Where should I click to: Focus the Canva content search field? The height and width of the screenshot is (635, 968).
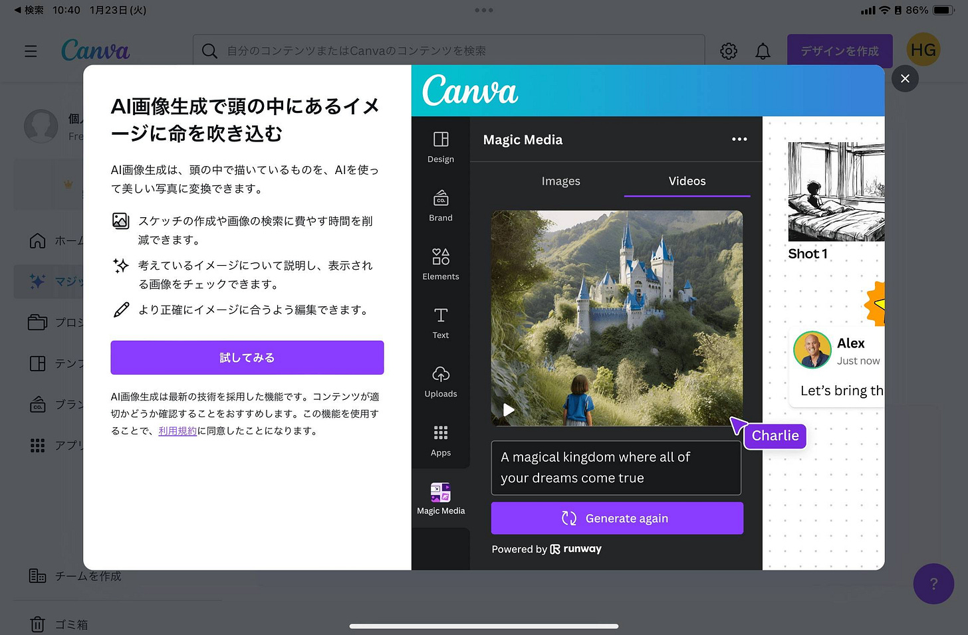pyautogui.click(x=449, y=50)
